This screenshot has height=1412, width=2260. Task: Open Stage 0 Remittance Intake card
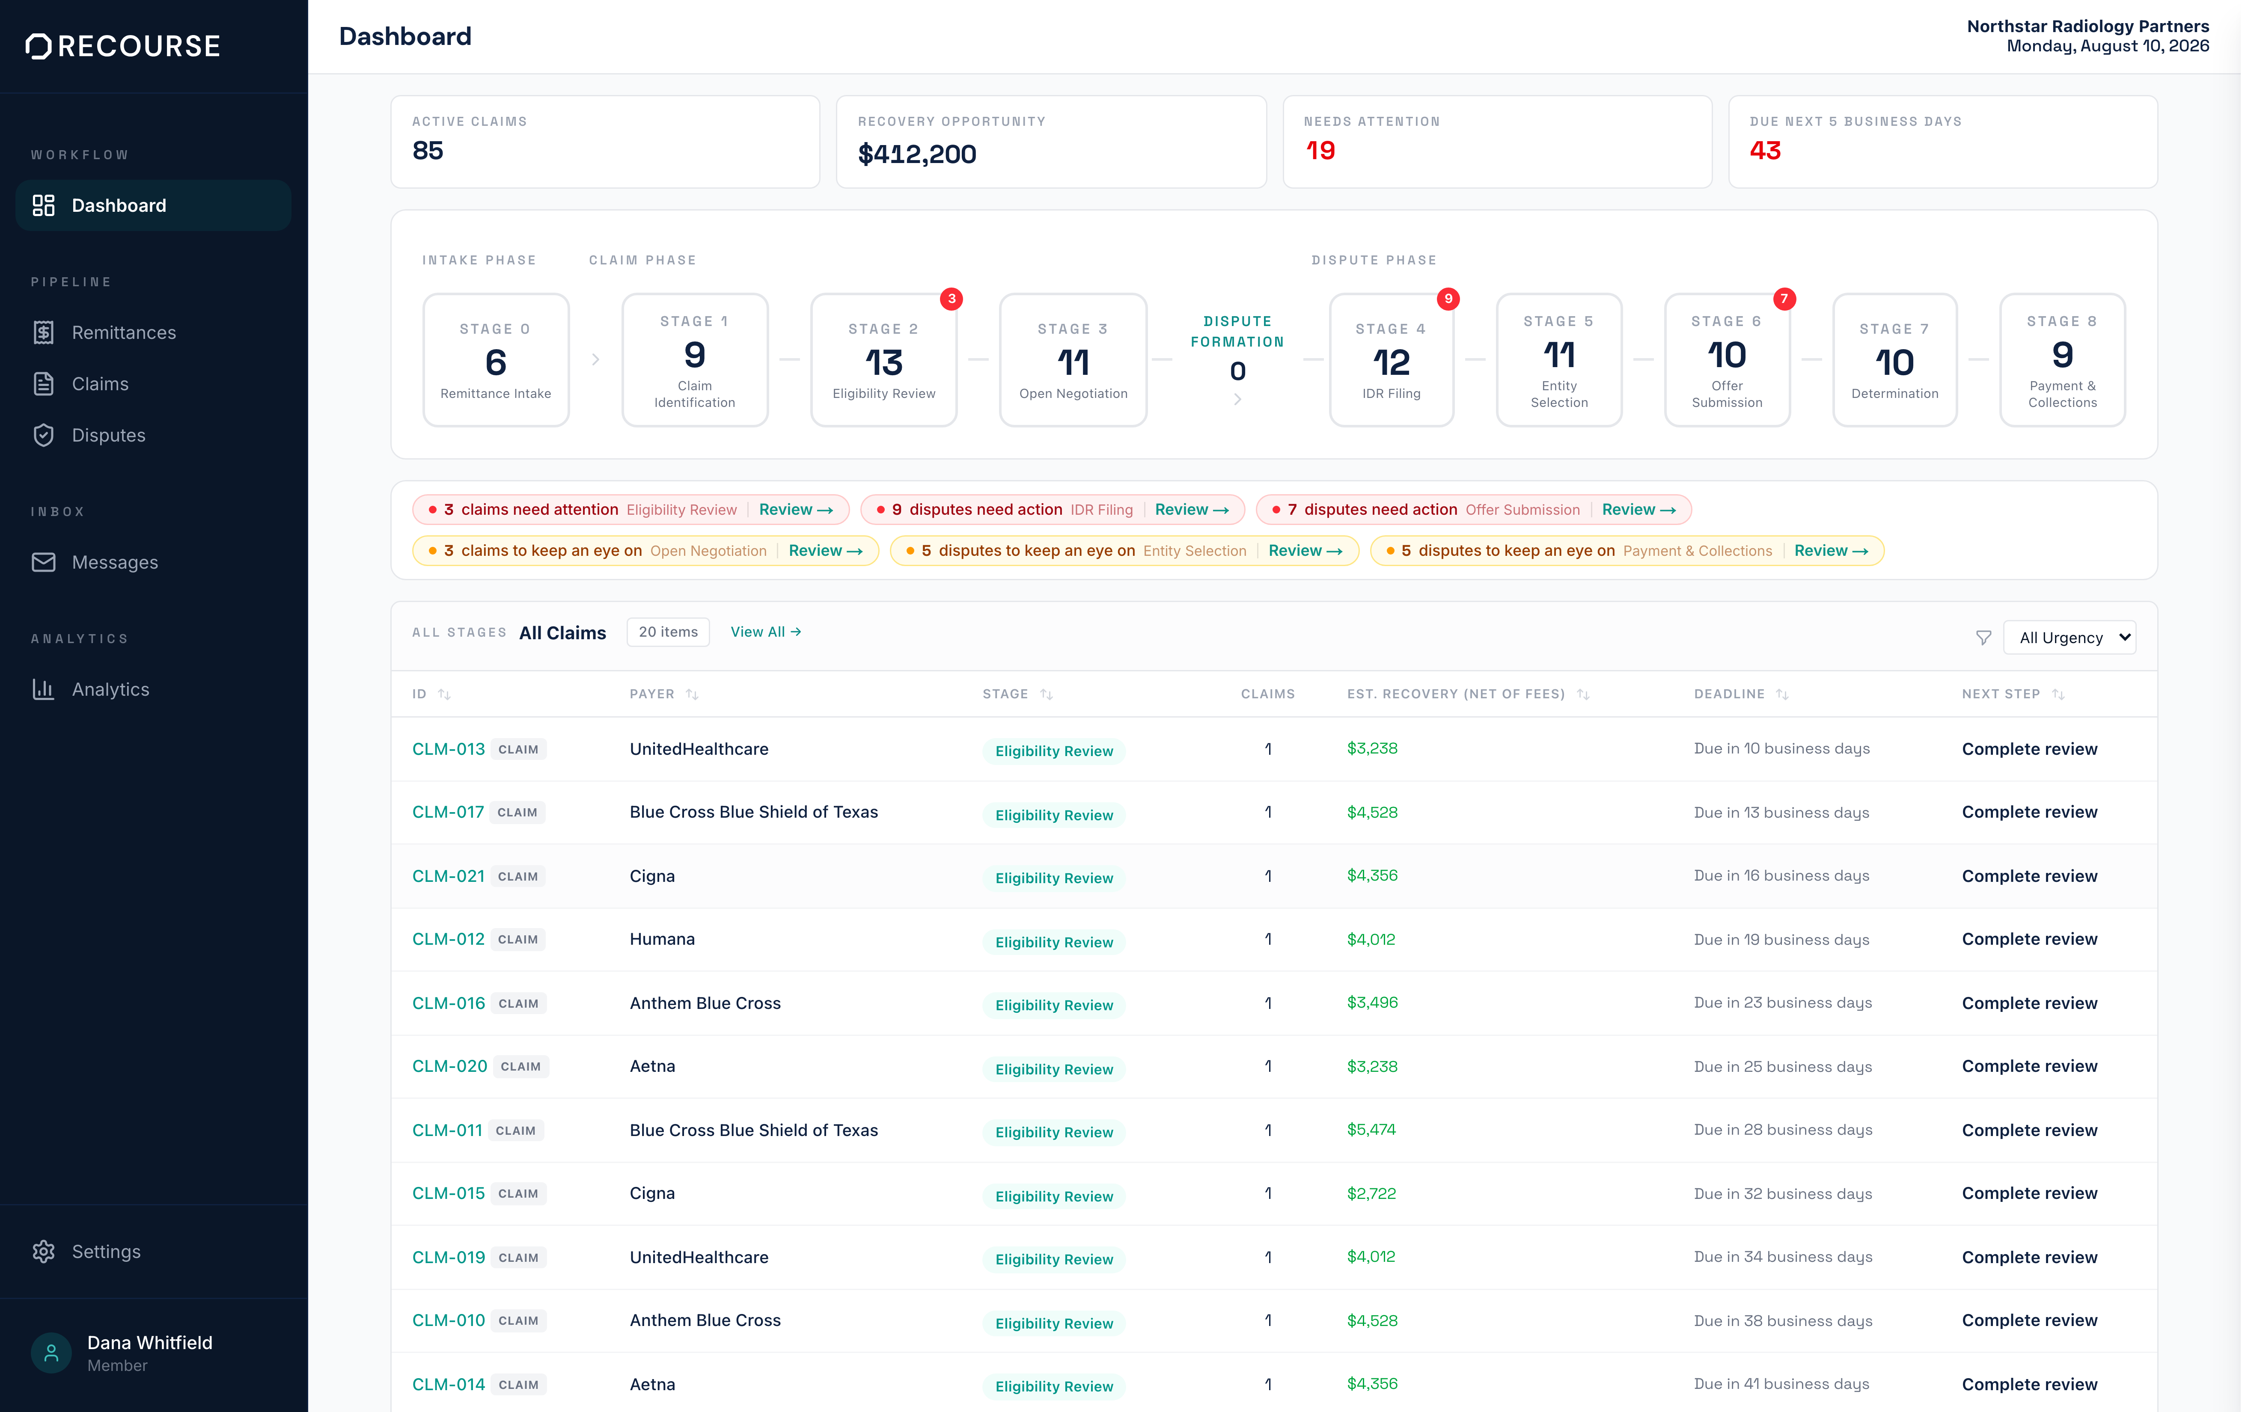coord(496,360)
